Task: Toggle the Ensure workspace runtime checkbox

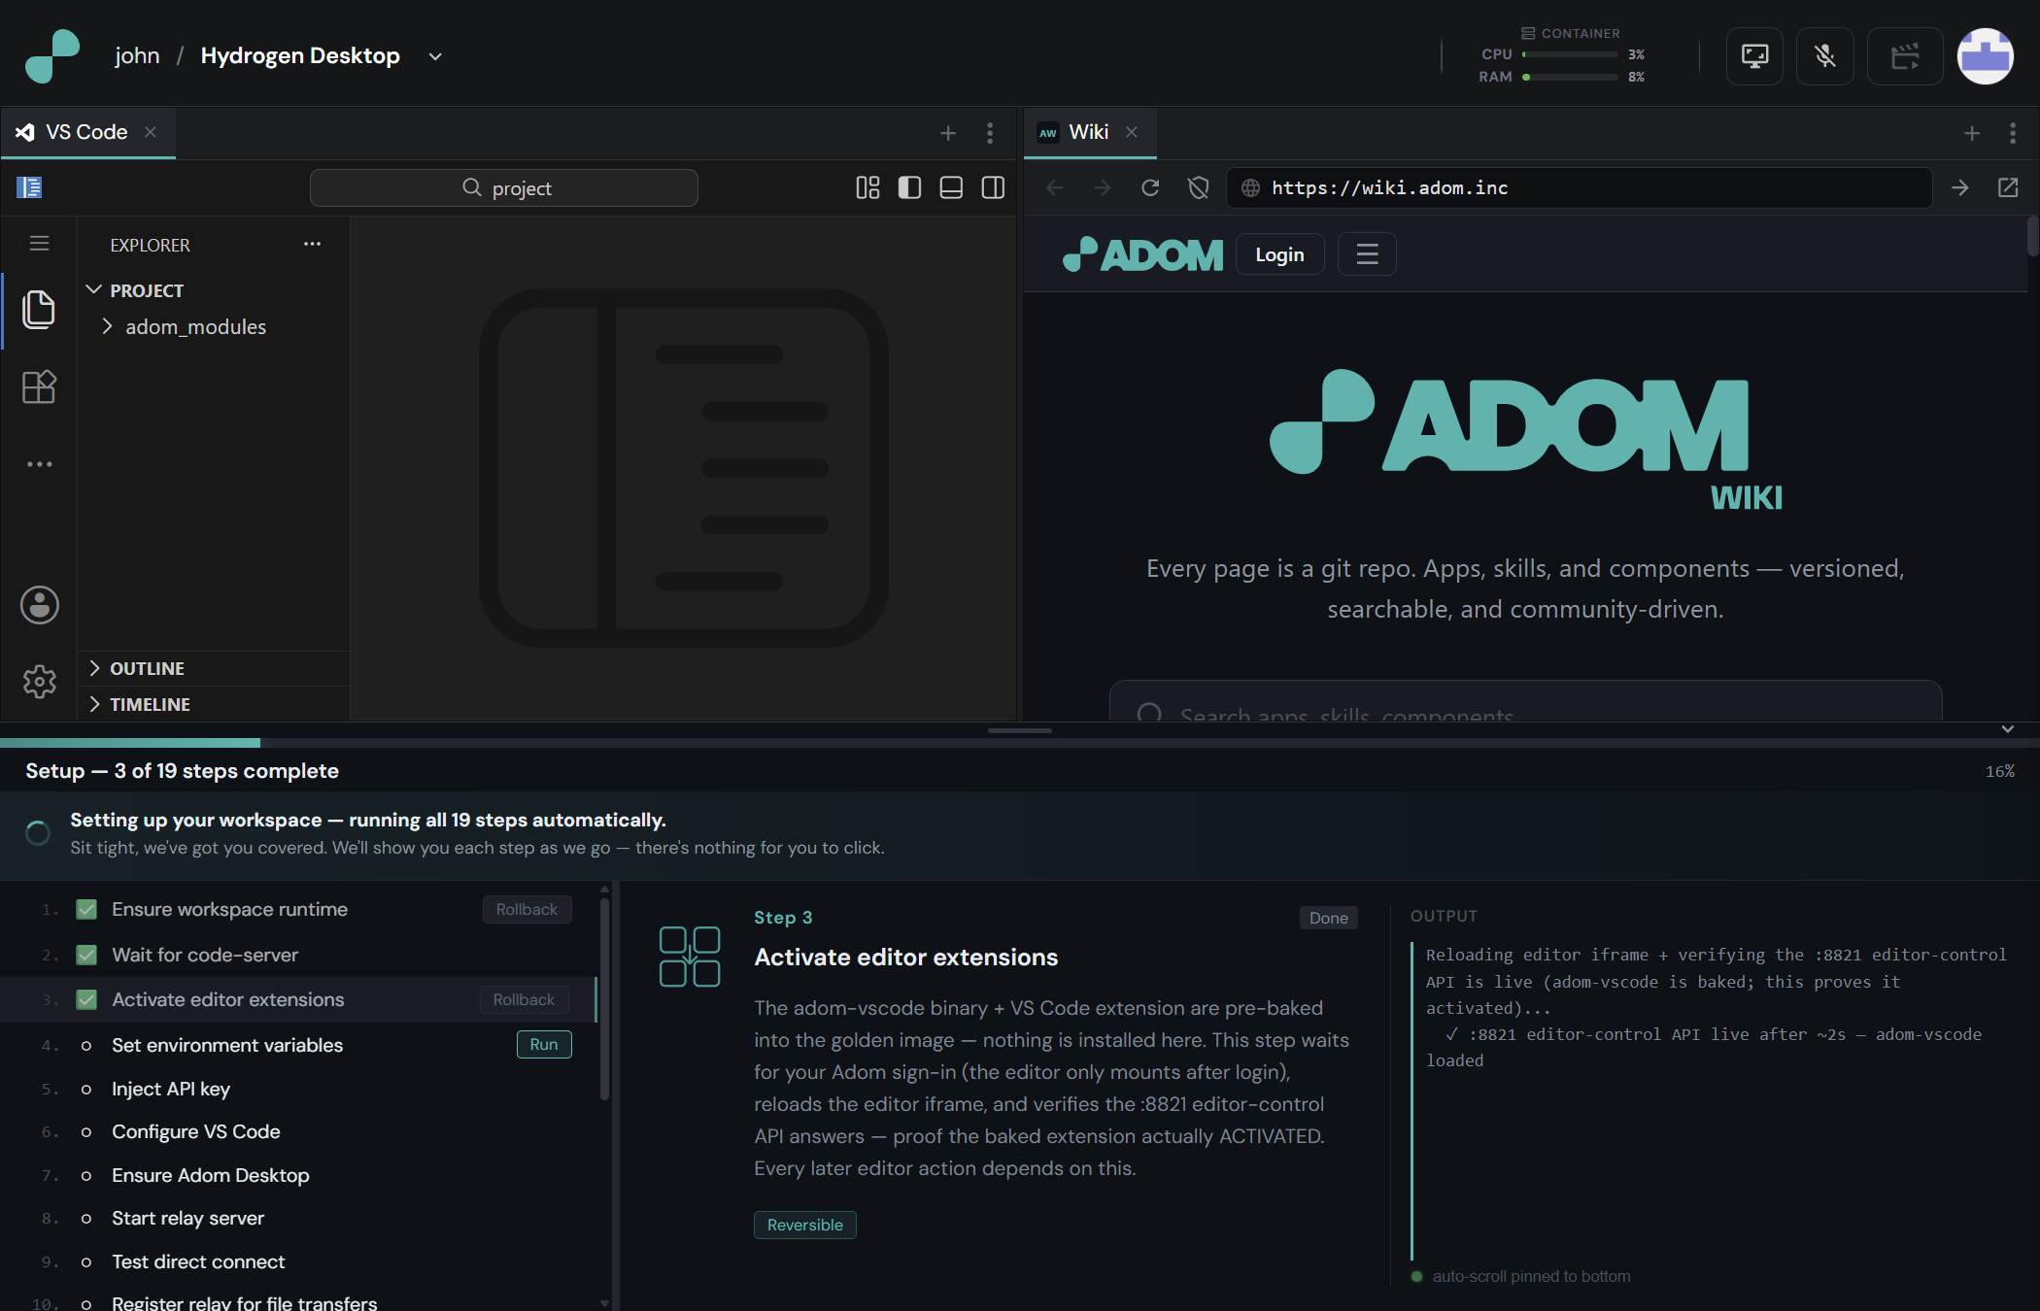Action: 86,910
